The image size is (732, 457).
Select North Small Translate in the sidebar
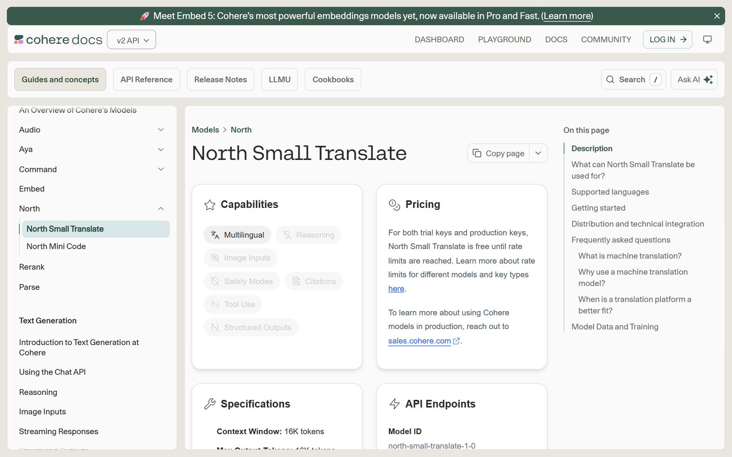(x=96, y=229)
